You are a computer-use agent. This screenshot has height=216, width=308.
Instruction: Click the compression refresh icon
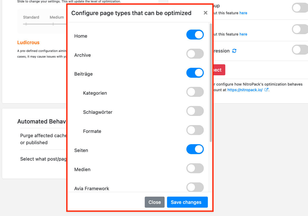234,51
